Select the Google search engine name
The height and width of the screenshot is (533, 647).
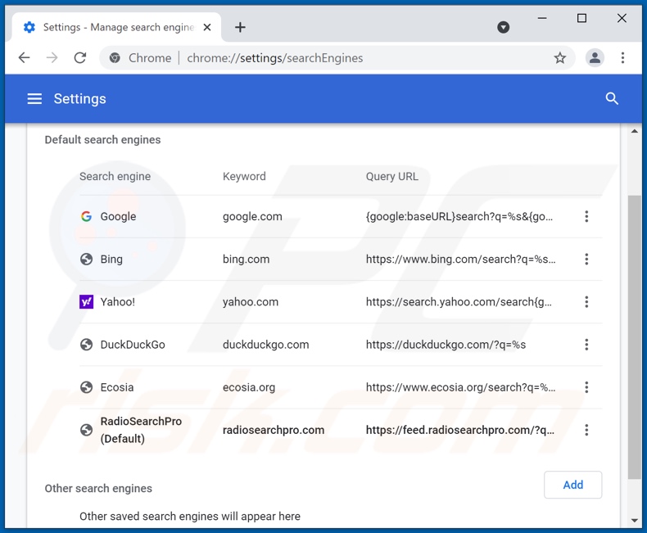pyautogui.click(x=118, y=217)
